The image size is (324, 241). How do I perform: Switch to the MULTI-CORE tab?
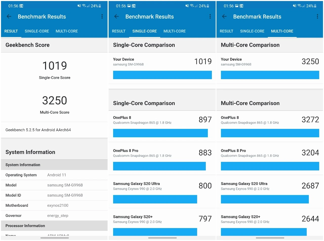pos(67,31)
